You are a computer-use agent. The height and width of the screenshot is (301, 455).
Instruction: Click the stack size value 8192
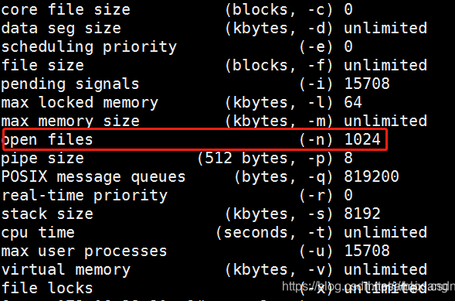[362, 214]
